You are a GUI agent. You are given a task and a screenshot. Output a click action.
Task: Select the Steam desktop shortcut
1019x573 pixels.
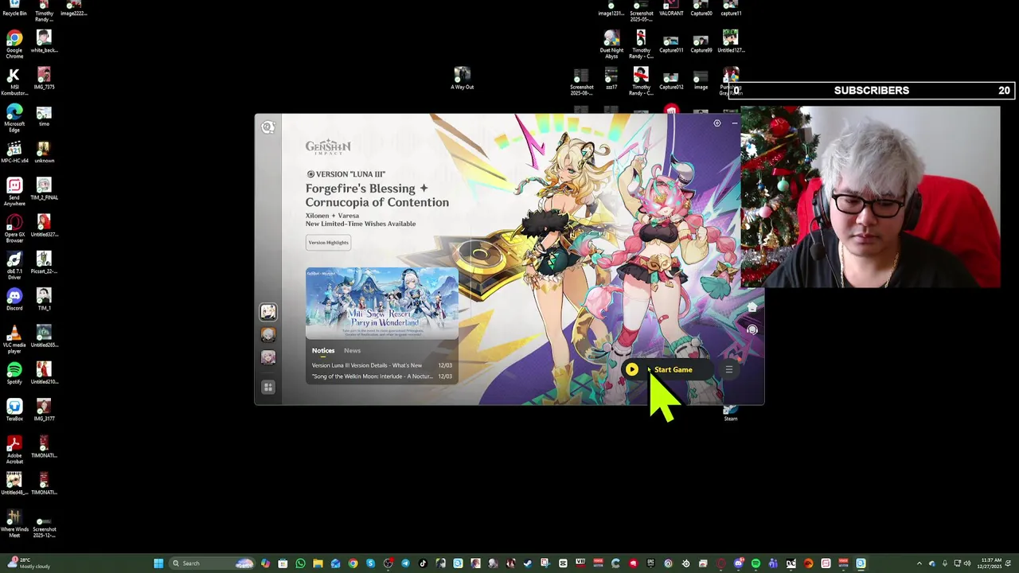click(x=730, y=413)
